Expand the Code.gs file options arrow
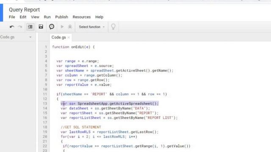This screenshot has width=271, height=152. point(30,37)
